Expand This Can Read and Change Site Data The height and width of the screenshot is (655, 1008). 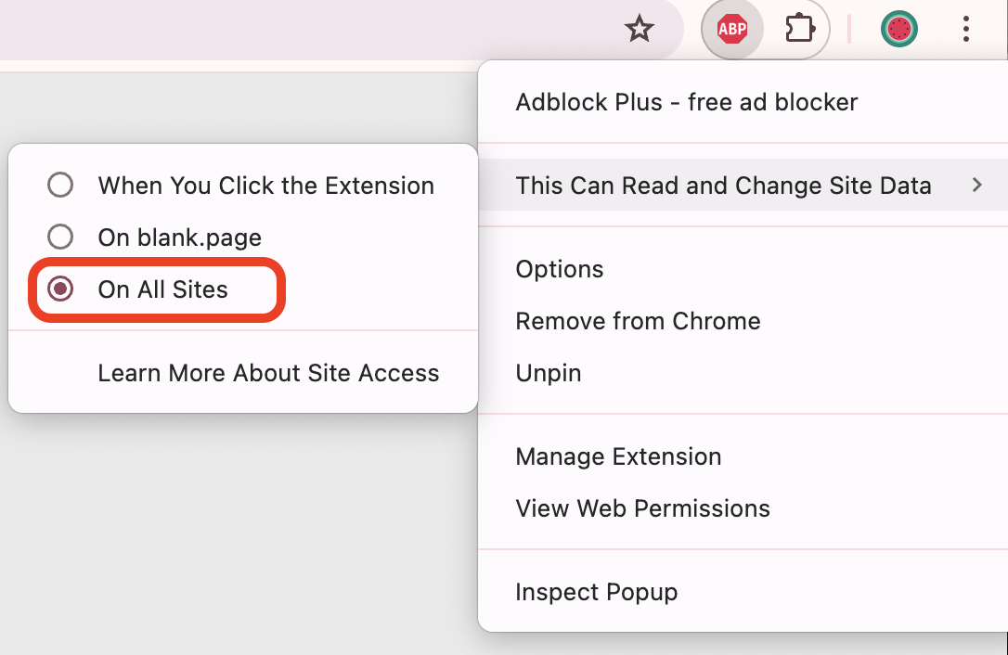point(724,186)
